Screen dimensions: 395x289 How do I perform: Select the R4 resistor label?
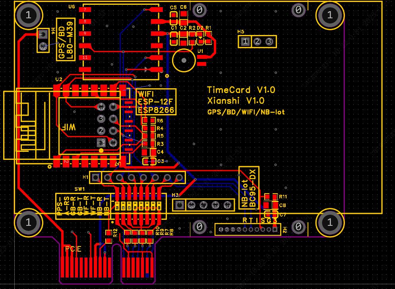click(x=160, y=128)
